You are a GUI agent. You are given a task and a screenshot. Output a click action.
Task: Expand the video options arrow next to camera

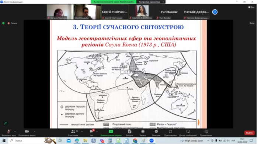click(x=35, y=131)
